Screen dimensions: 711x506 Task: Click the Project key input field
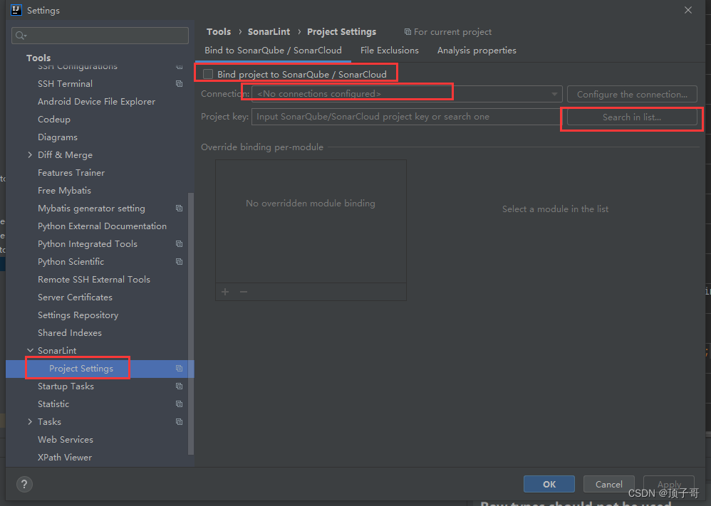click(406, 117)
